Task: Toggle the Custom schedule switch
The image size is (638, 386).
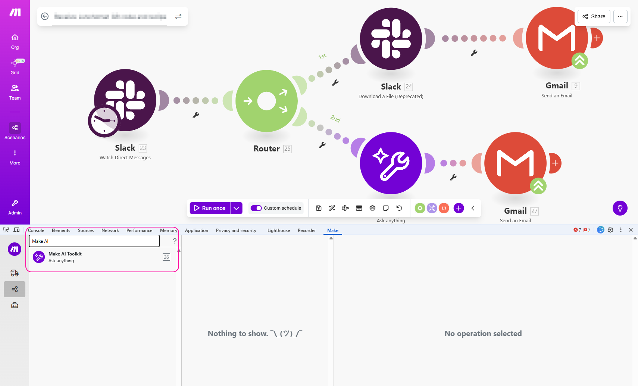Action: (256, 208)
